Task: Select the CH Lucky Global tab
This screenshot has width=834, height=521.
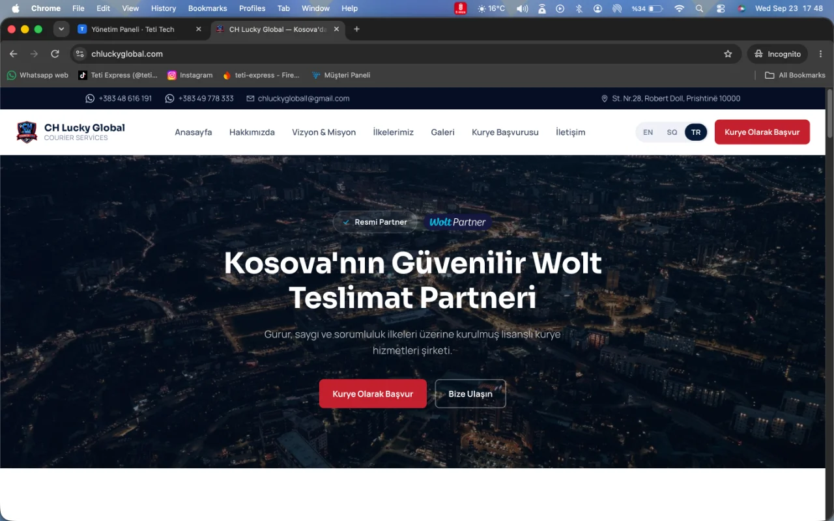Action: point(278,29)
